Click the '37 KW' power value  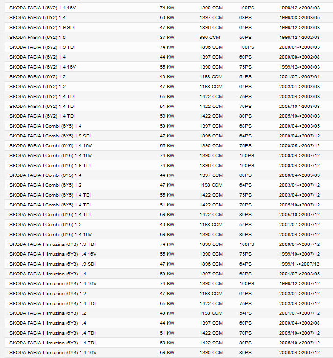pyautogui.click(x=167, y=38)
